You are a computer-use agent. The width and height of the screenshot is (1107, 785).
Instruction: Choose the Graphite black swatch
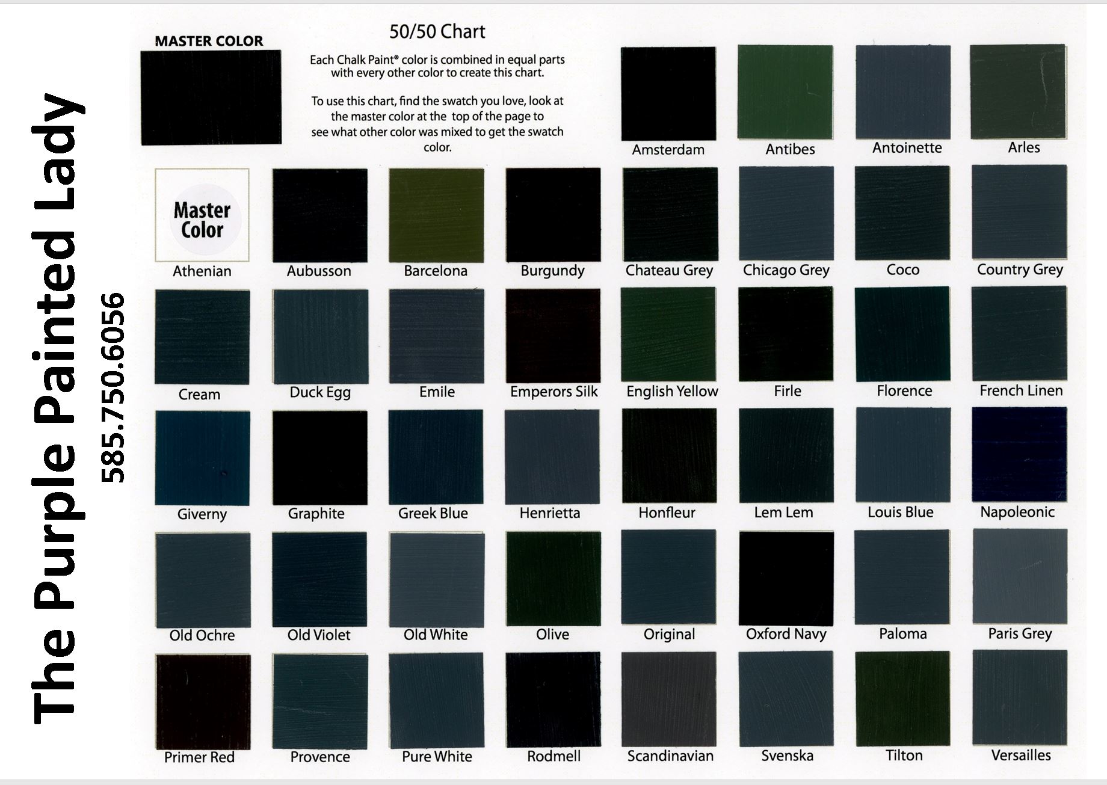[x=319, y=458]
